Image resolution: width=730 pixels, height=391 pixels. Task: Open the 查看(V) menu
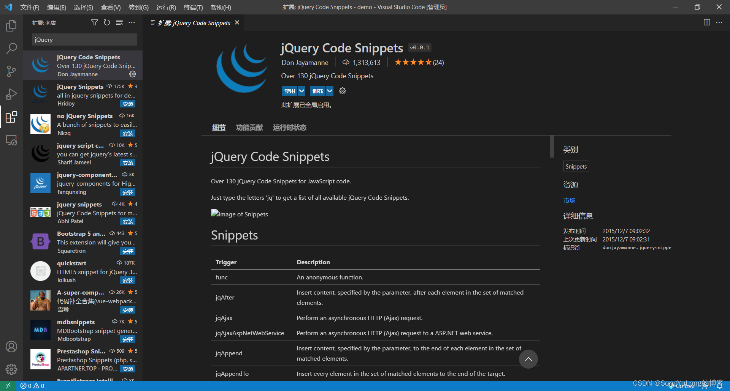pyautogui.click(x=111, y=7)
